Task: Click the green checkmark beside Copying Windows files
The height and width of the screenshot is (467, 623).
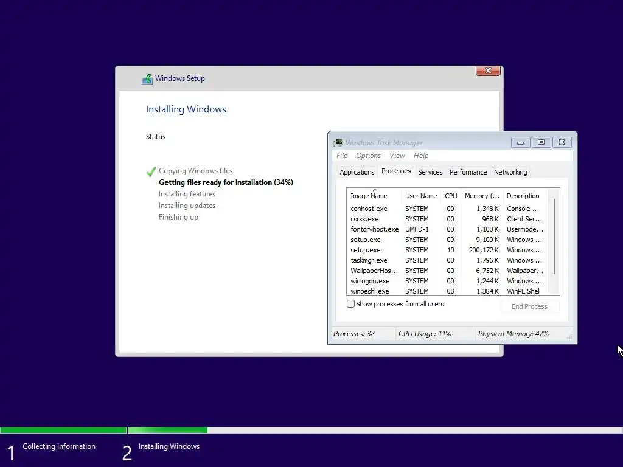Action: (x=151, y=171)
